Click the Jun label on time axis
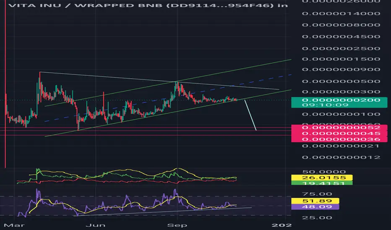The image size is (391, 230). pyautogui.click(x=96, y=225)
